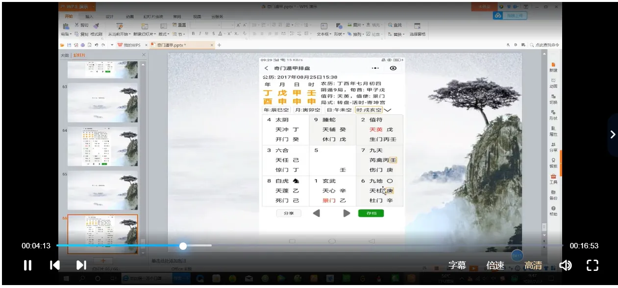Click the undo icon in quick access toolbar
This screenshot has width=618, height=288.
[x=96, y=45]
